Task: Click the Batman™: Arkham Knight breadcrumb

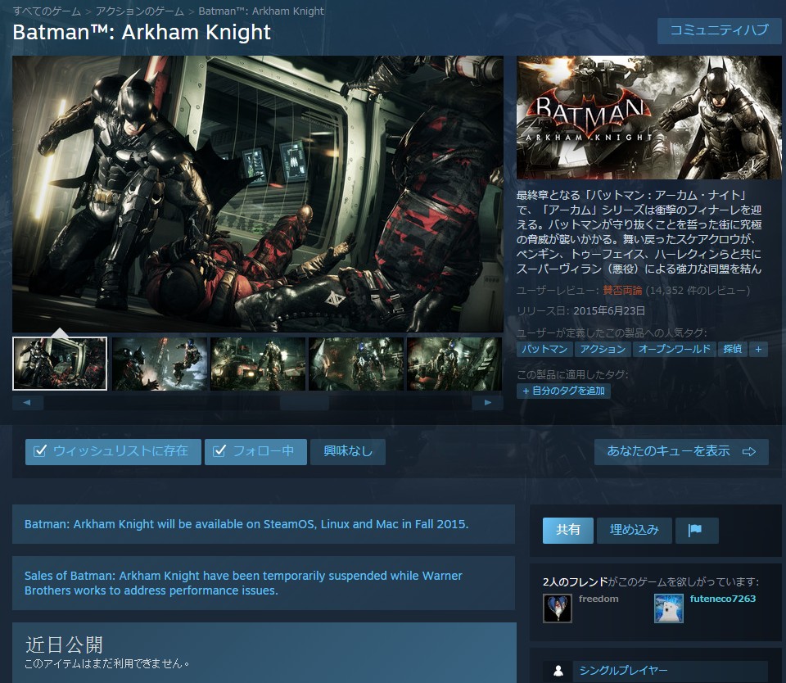Action: tap(261, 11)
